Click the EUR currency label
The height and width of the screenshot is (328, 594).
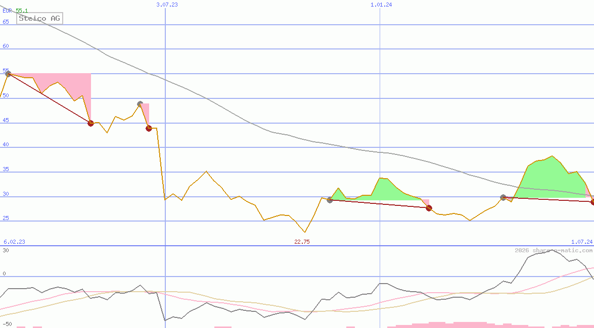(8, 11)
